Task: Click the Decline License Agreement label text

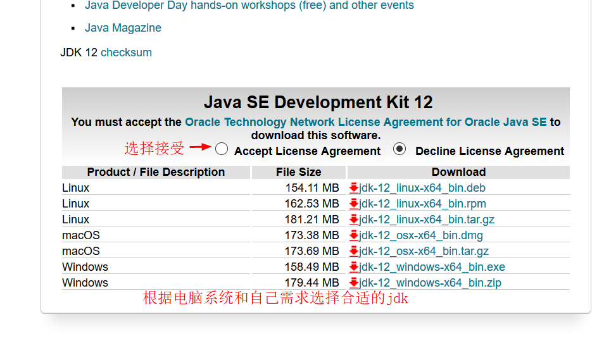Action: [x=489, y=151]
